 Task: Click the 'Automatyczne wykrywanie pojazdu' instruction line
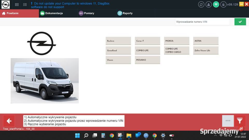50,117
